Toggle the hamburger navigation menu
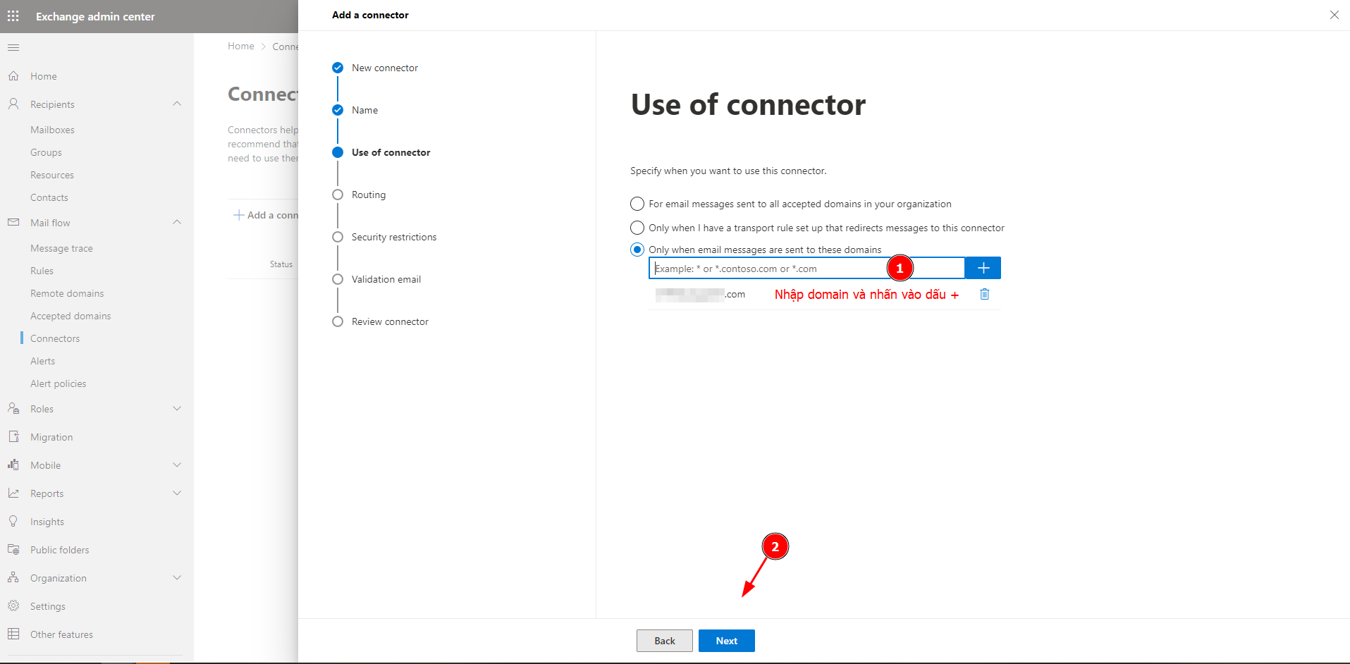 13,47
